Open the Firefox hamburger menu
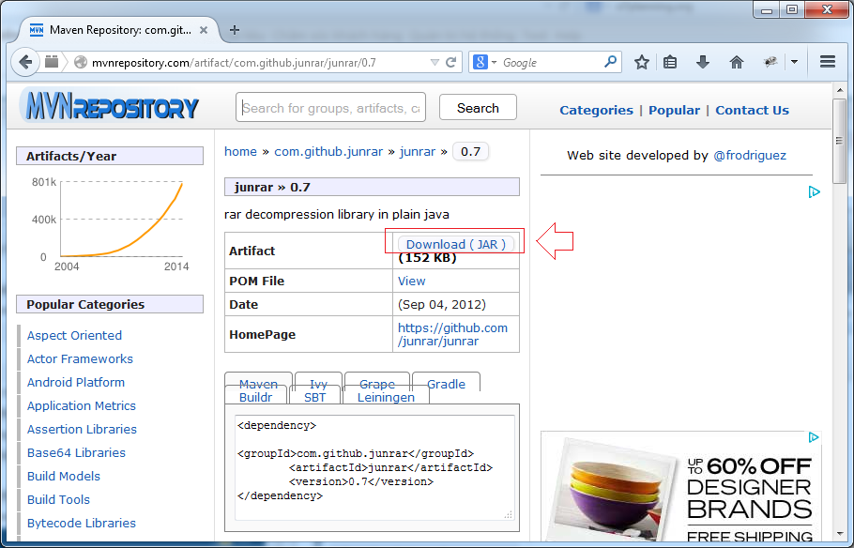This screenshot has height=548, width=854. tap(828, 62)
